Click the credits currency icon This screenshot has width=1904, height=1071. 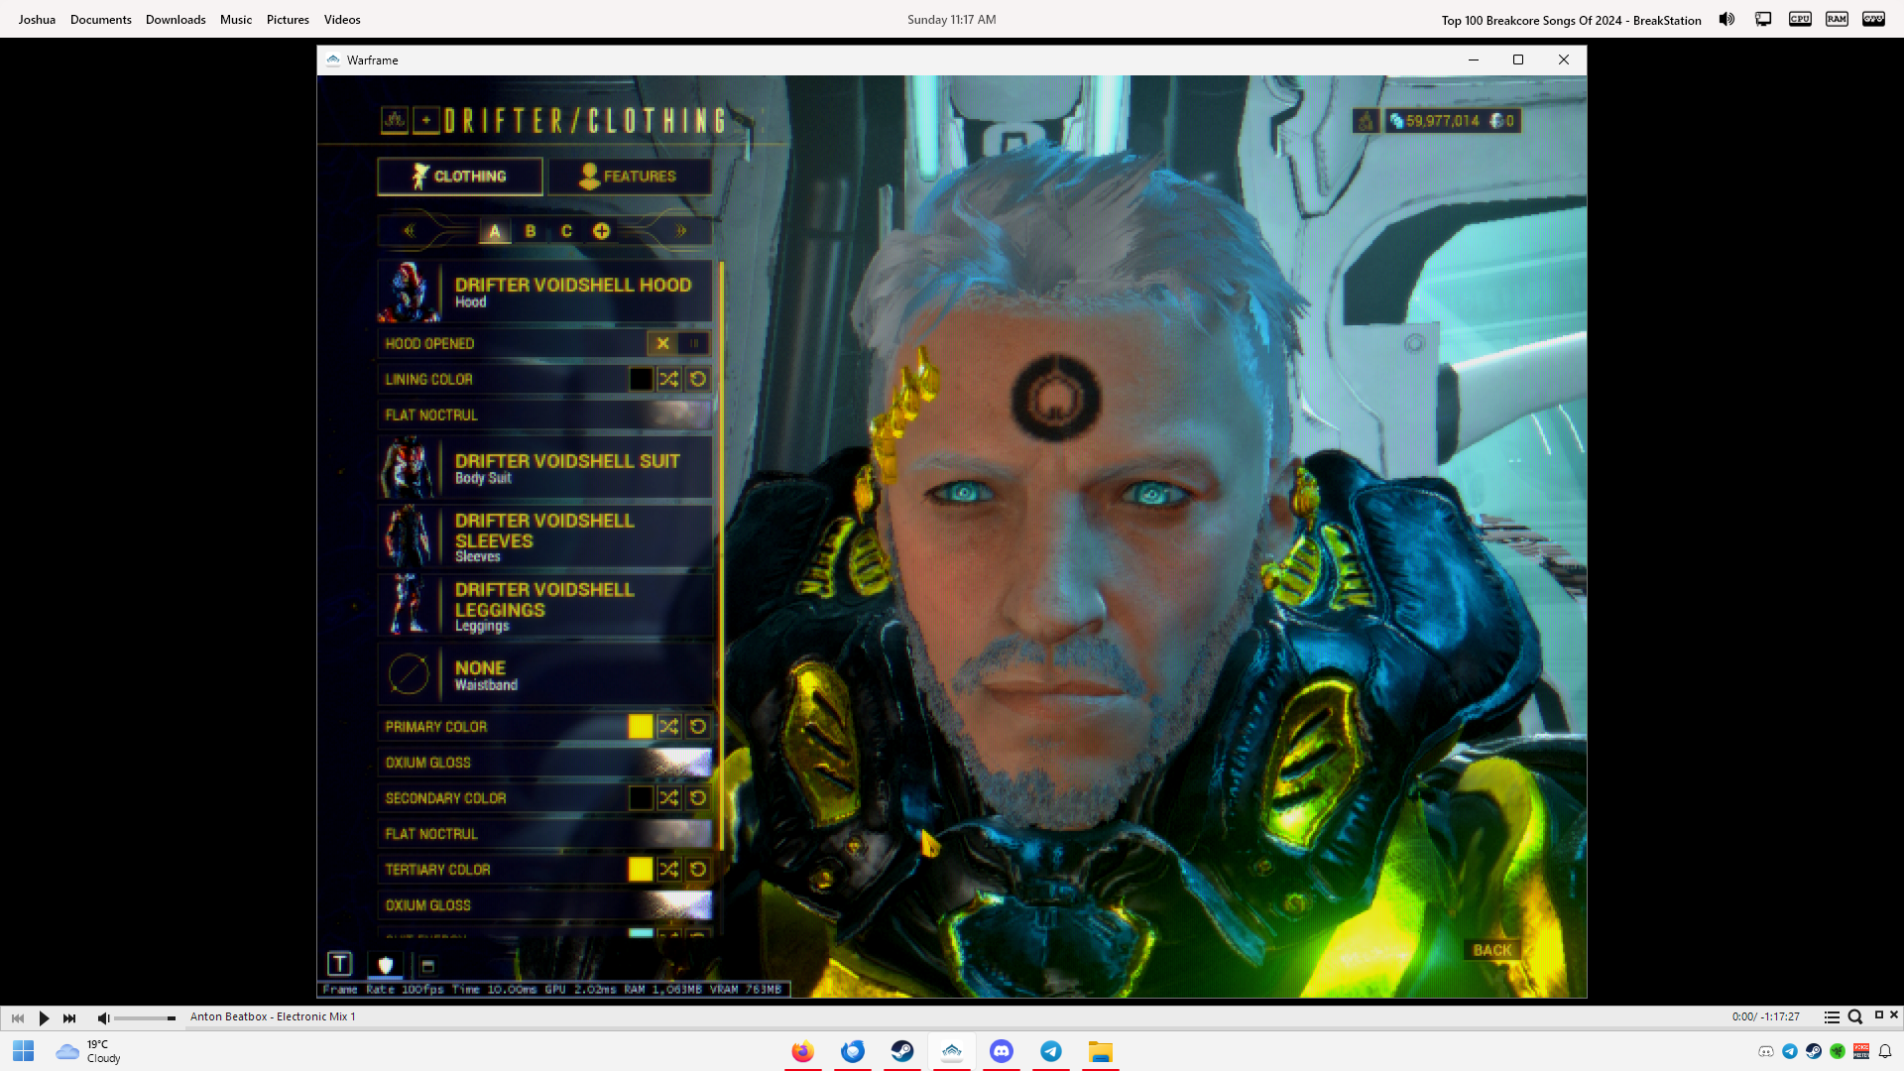tap(1396, 121)
